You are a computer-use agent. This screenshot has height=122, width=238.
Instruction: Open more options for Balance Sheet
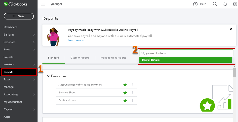pyautogui.click(x=133, y=93)
